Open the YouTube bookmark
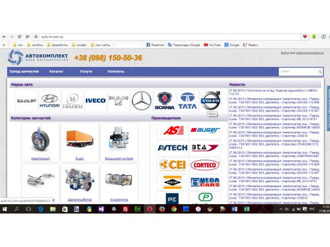This screenshot has width=330, height=247. click(x=212, y=45)
